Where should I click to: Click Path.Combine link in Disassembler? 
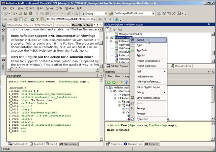click(38, 103)
